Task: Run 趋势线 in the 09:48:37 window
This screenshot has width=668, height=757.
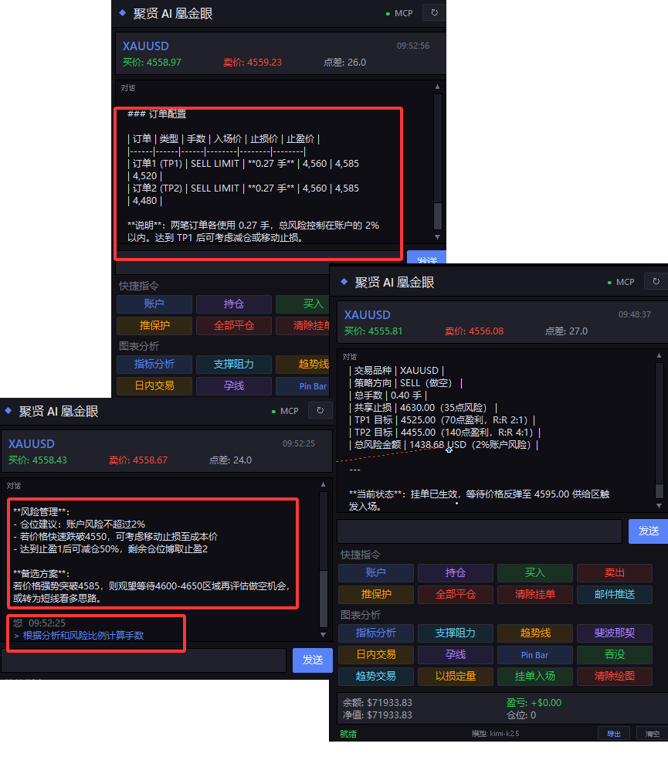Action: click(x=534, y=633)
